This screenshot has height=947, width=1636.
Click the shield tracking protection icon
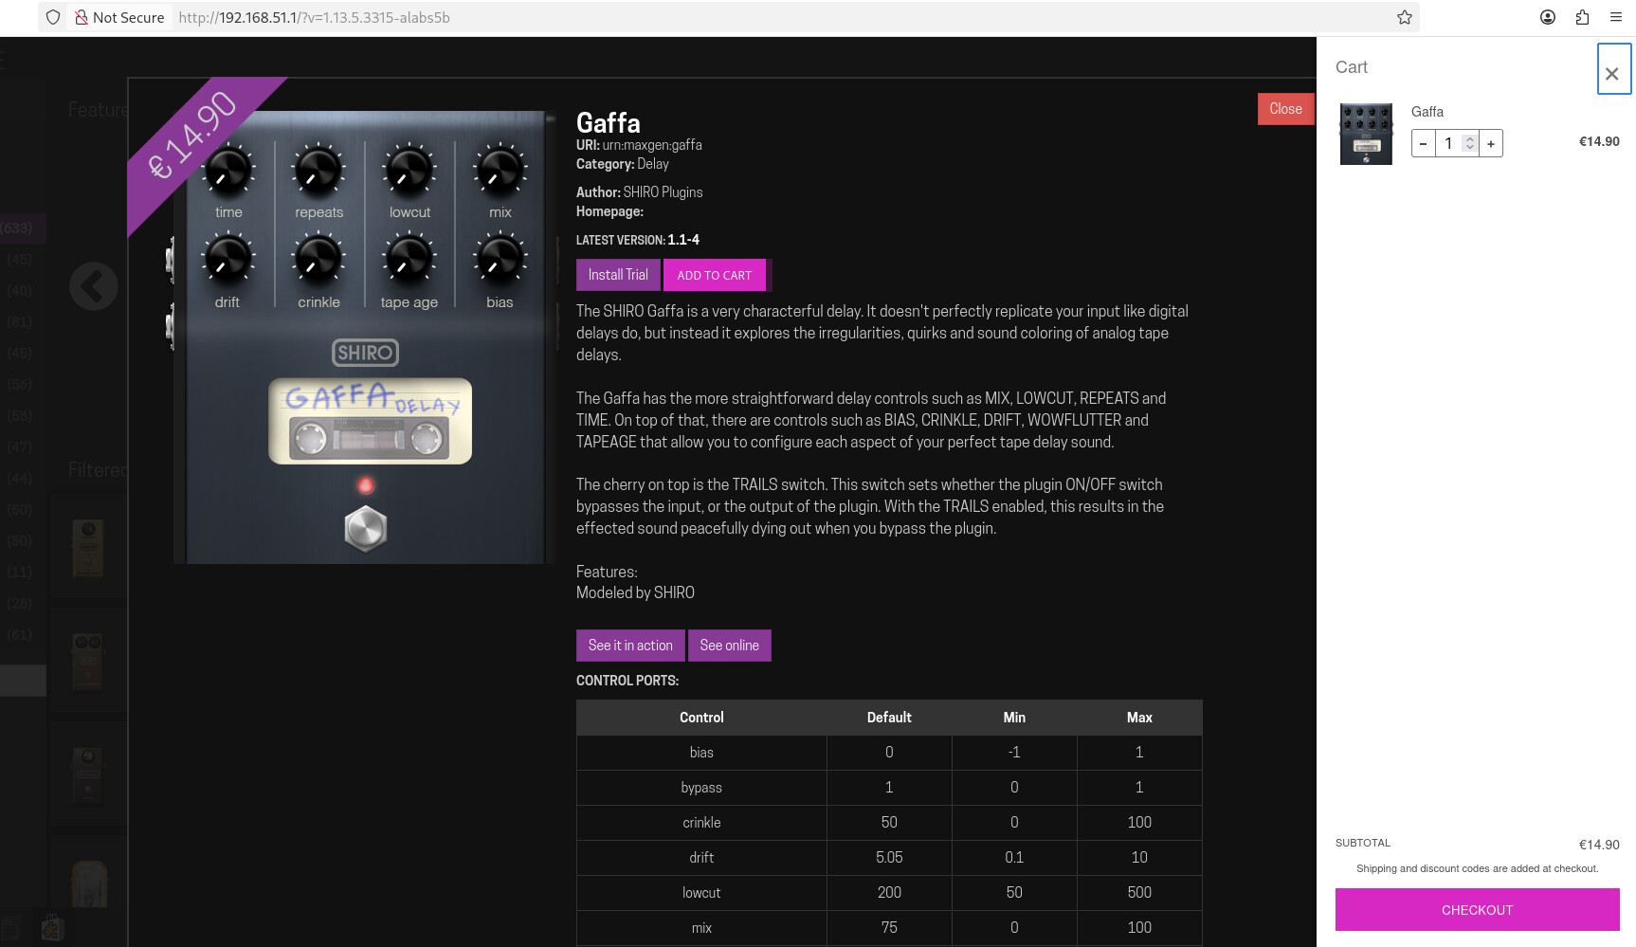coord(53,17)
